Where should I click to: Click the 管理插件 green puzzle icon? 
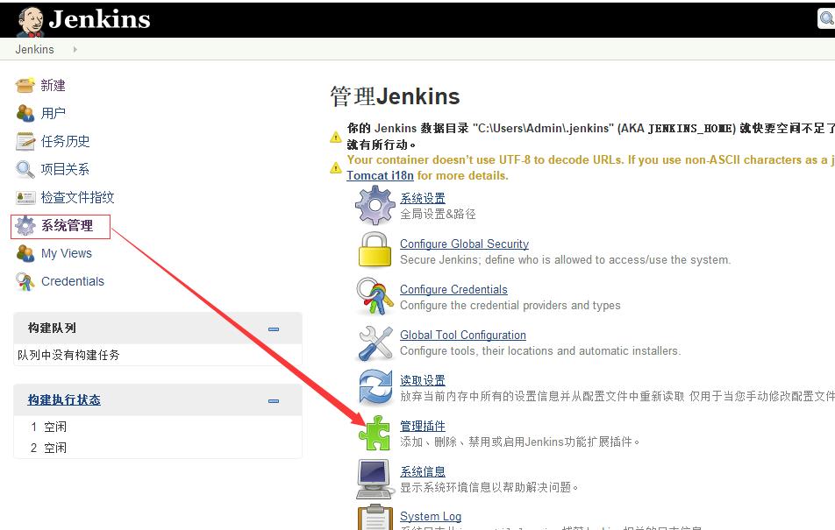coord(375,433)
